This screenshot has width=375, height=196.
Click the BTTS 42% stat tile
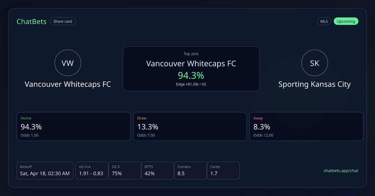tap(157, 170)
